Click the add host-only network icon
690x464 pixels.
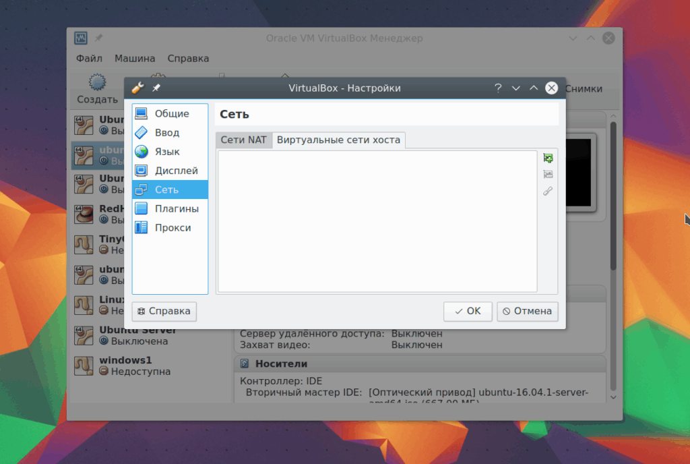(548, 158)
